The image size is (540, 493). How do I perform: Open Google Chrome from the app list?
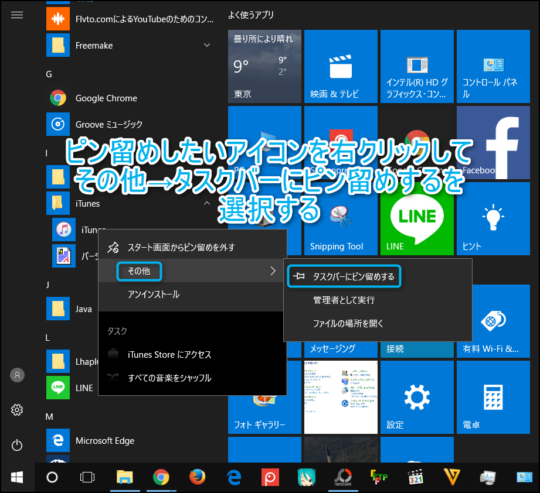pyautogui.click(x=106, y=98)
